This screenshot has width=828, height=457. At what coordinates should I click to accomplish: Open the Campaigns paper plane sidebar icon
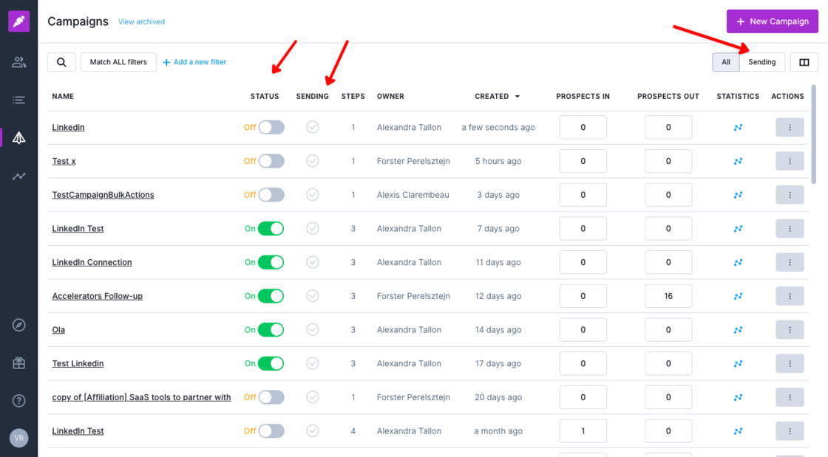click(x=19, y=137)
